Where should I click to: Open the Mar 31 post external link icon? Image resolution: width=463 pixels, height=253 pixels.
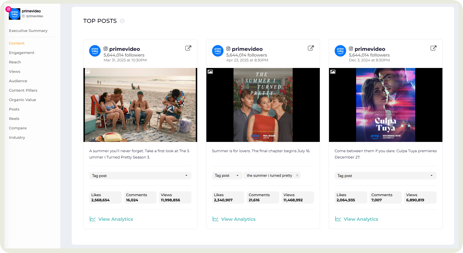[x=188, y=48]
